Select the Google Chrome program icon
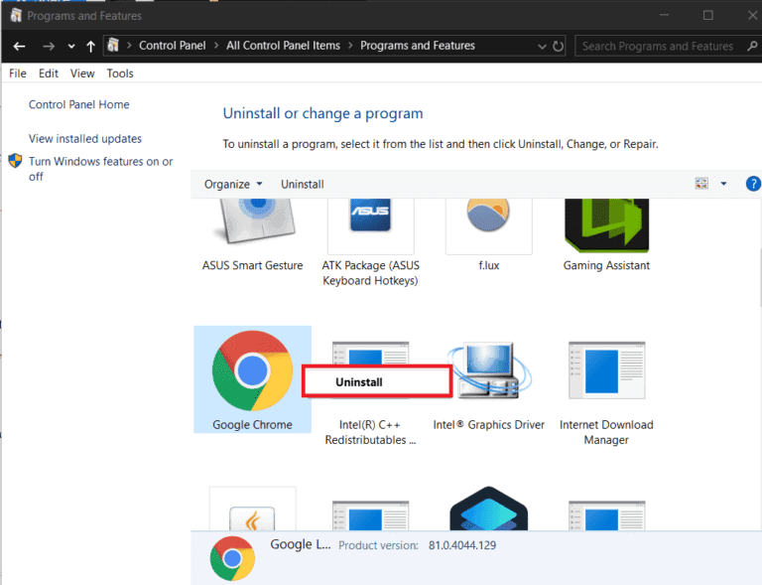The height and width of the screenshot is (585, 762). 252,371
